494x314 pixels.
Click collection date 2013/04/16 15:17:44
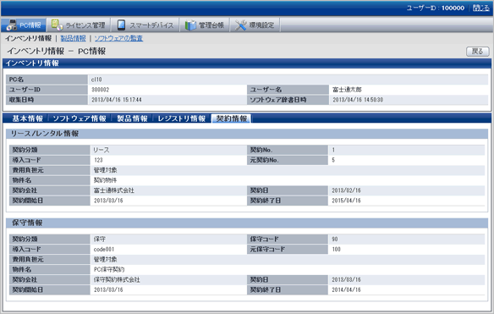click(117, 100)
